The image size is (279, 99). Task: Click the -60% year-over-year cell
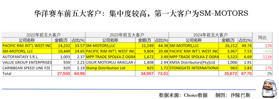point(262,52)
